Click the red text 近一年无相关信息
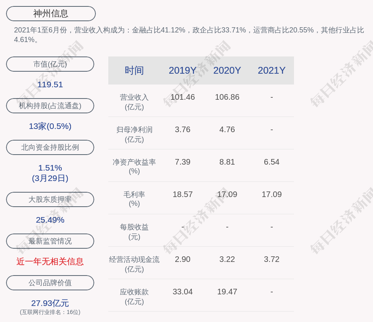 [x=50, y=262]
